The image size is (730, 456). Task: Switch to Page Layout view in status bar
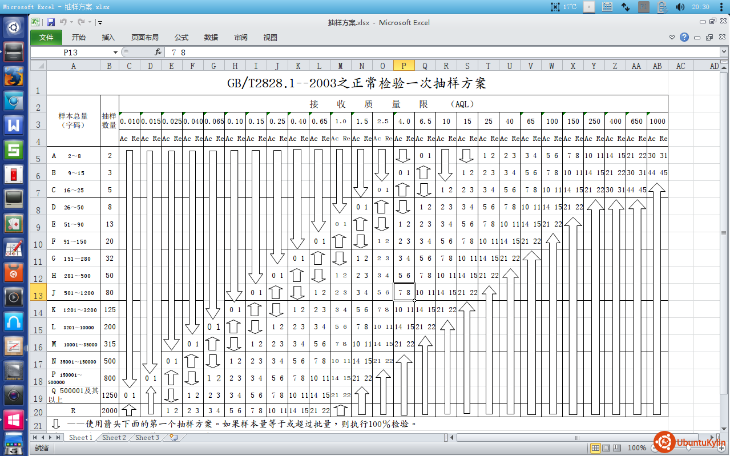tap(605, 447)
